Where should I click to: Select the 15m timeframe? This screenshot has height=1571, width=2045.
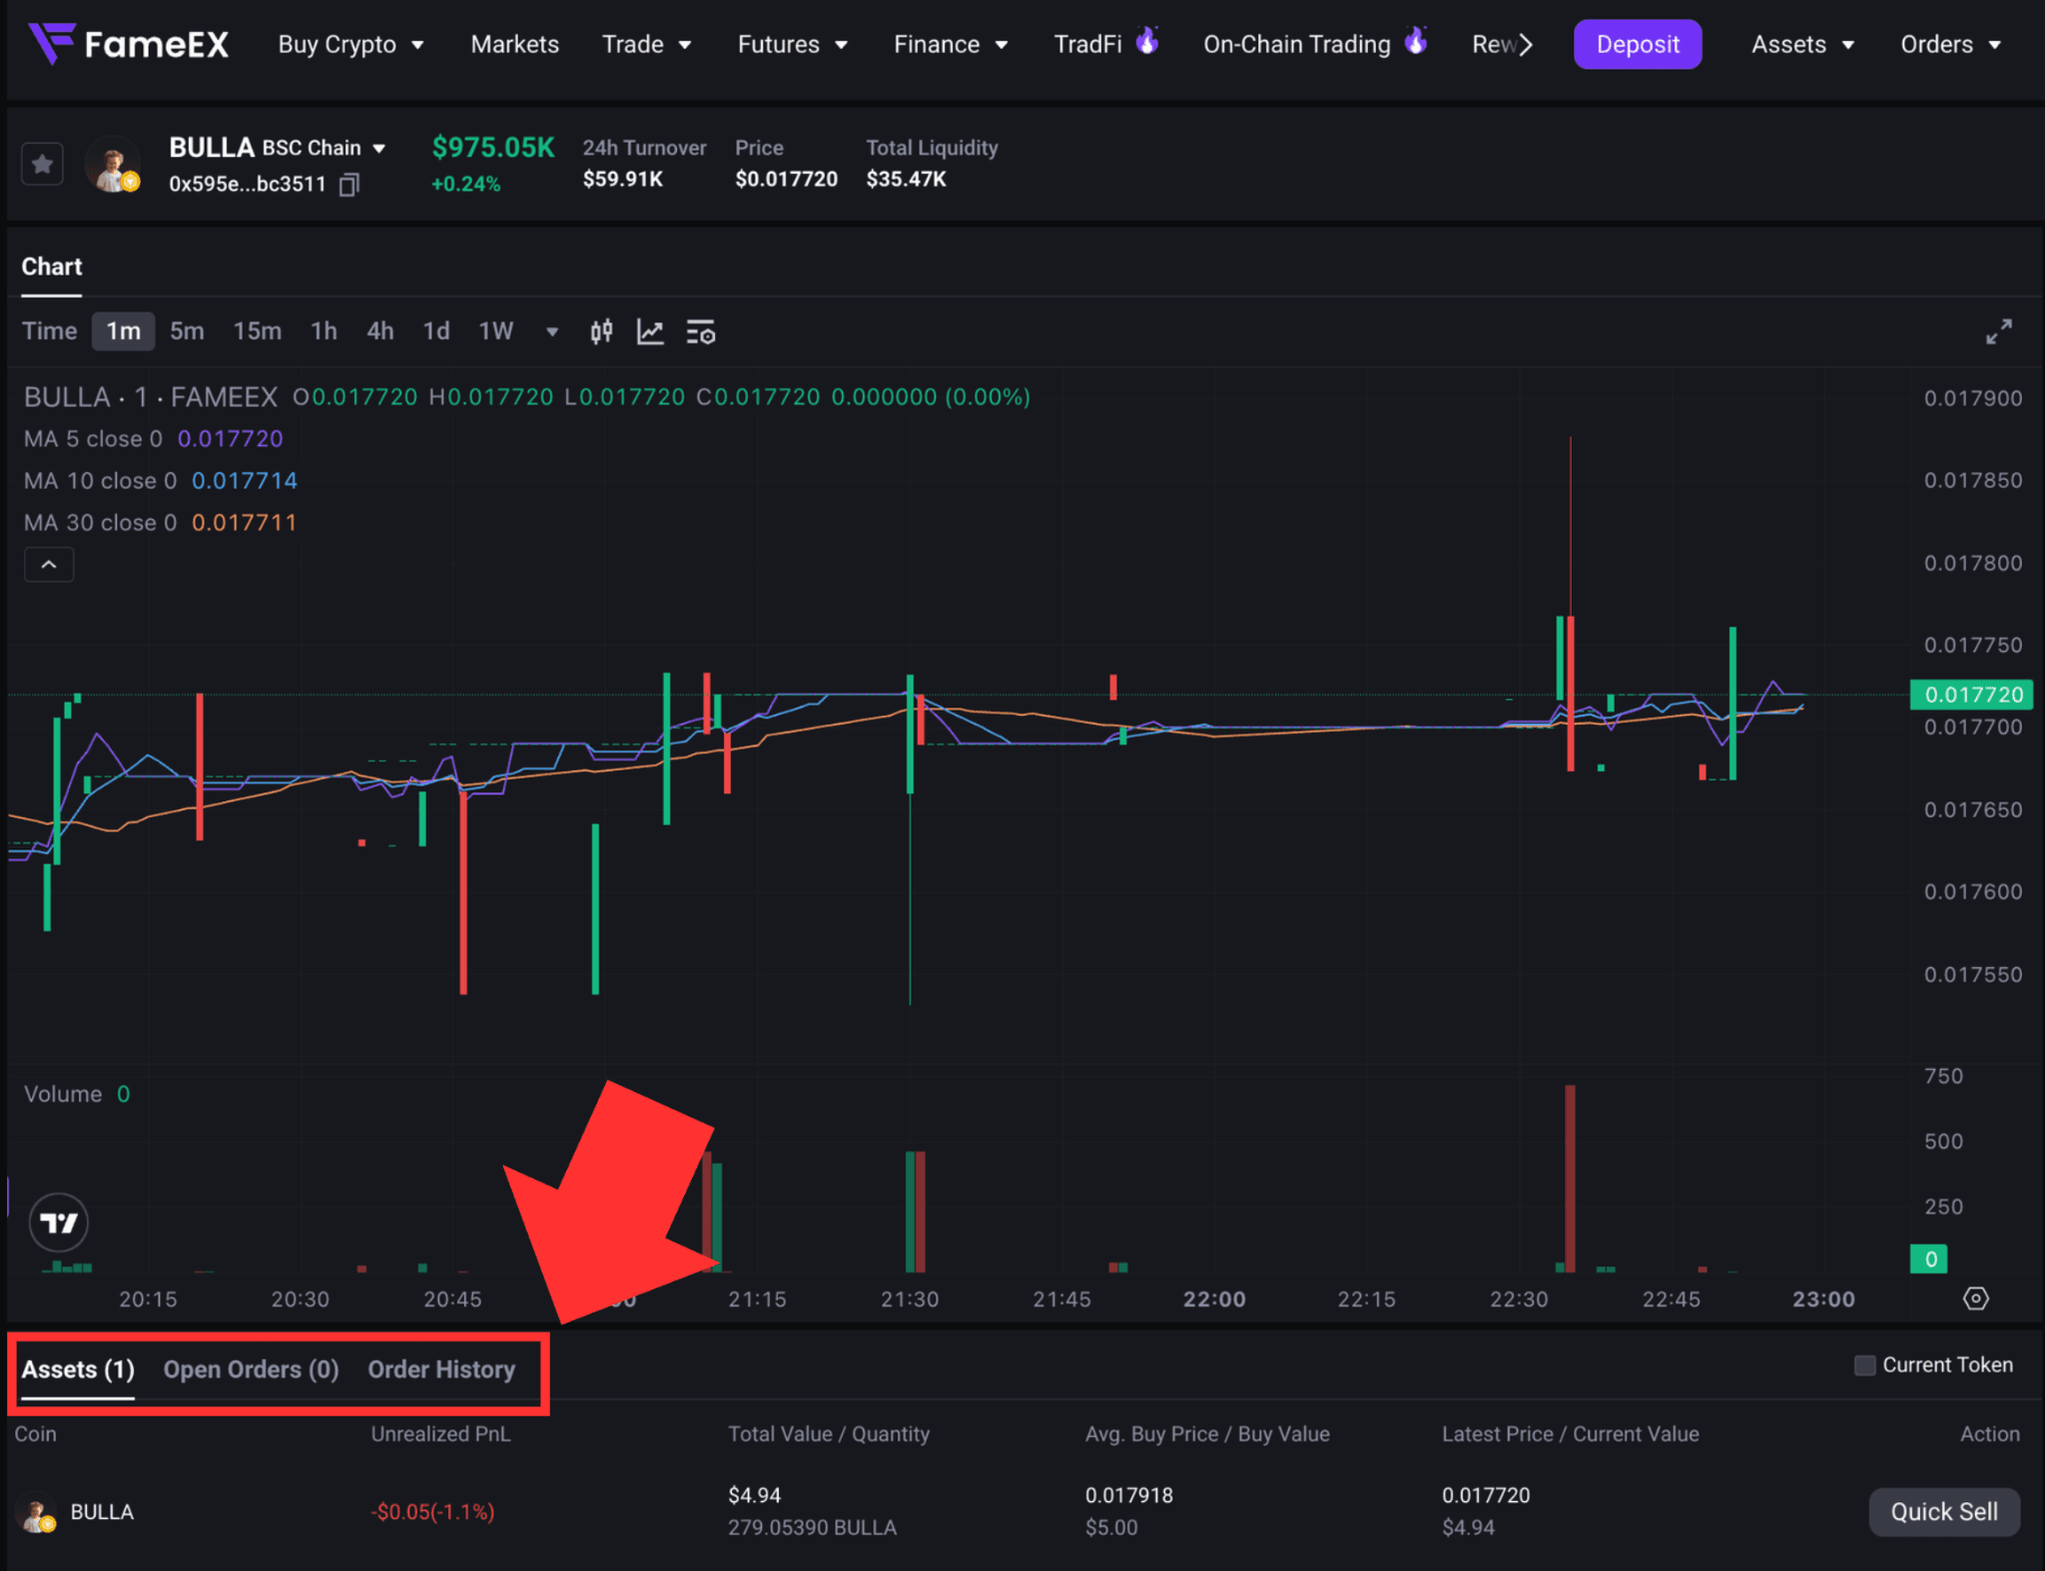click(x=257, y=331)
